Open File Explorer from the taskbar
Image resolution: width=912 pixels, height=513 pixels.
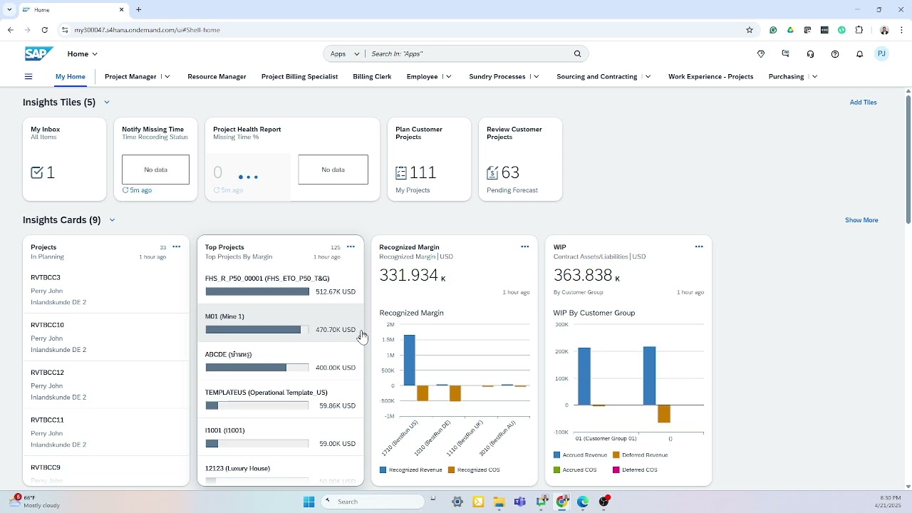(499, 502)
